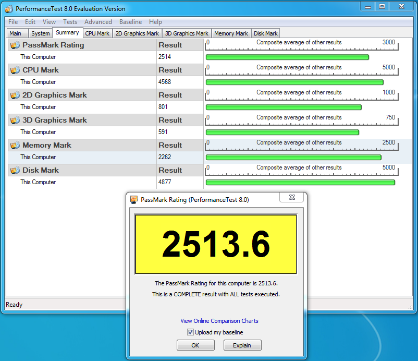The image size is (418, 361).
Task: Click the Ready status bar text
Action: click(14, 305)
